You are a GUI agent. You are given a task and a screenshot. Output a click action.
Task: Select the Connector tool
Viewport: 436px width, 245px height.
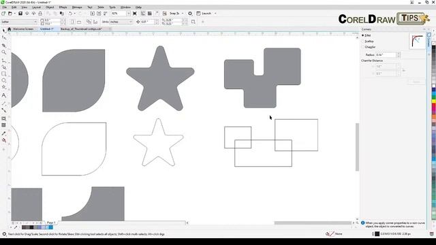click(4, 110)
